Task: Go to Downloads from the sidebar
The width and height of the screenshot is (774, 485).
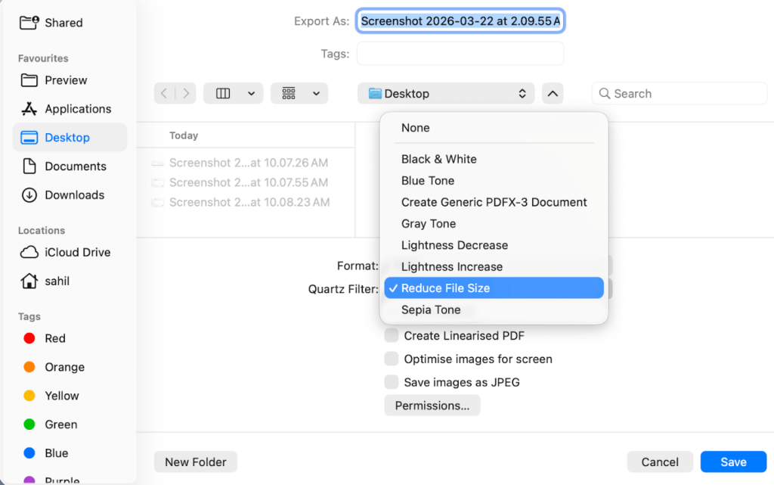Action: coord(75,194)
